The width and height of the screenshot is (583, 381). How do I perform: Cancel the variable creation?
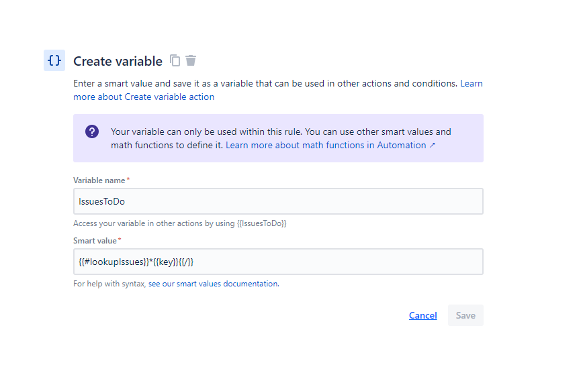click(x=422, y=315)
